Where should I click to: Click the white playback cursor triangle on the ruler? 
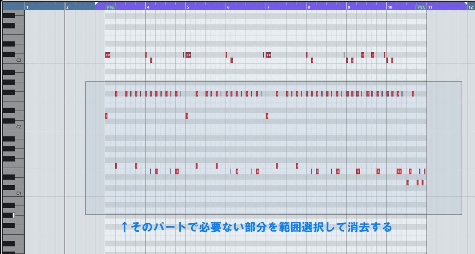(96, 3)
